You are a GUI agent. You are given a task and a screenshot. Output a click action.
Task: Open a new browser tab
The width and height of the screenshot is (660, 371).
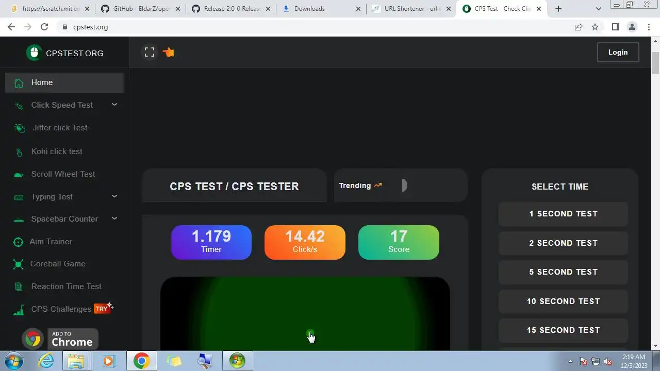point(558,9)
